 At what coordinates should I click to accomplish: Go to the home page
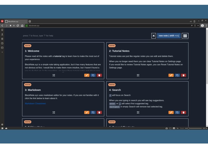(22, 26)
